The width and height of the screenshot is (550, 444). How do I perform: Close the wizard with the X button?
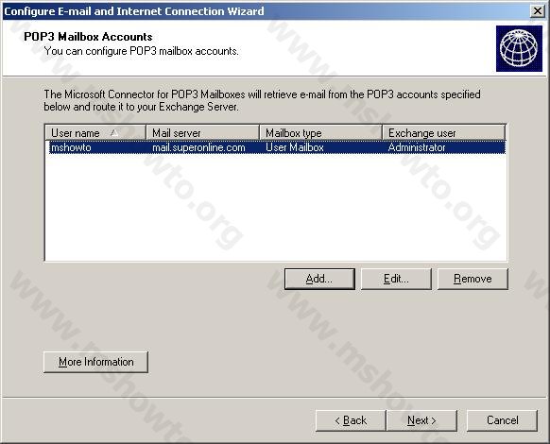click(x=537, y=11)
